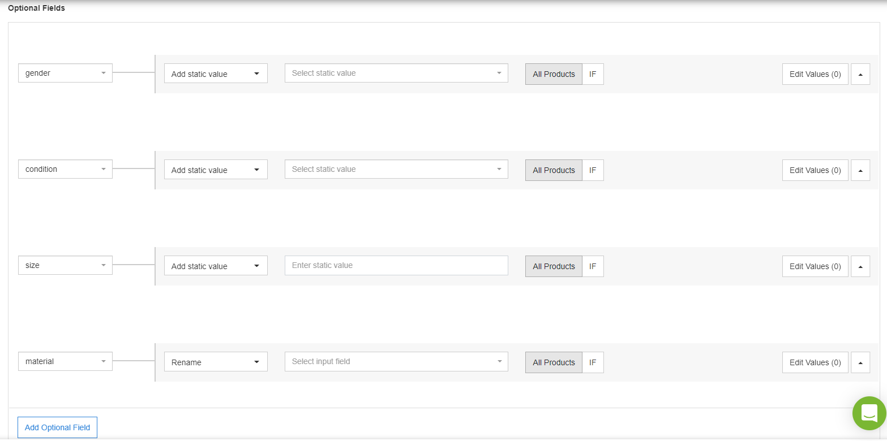Collapse the material field row panel

click(860, 362)
